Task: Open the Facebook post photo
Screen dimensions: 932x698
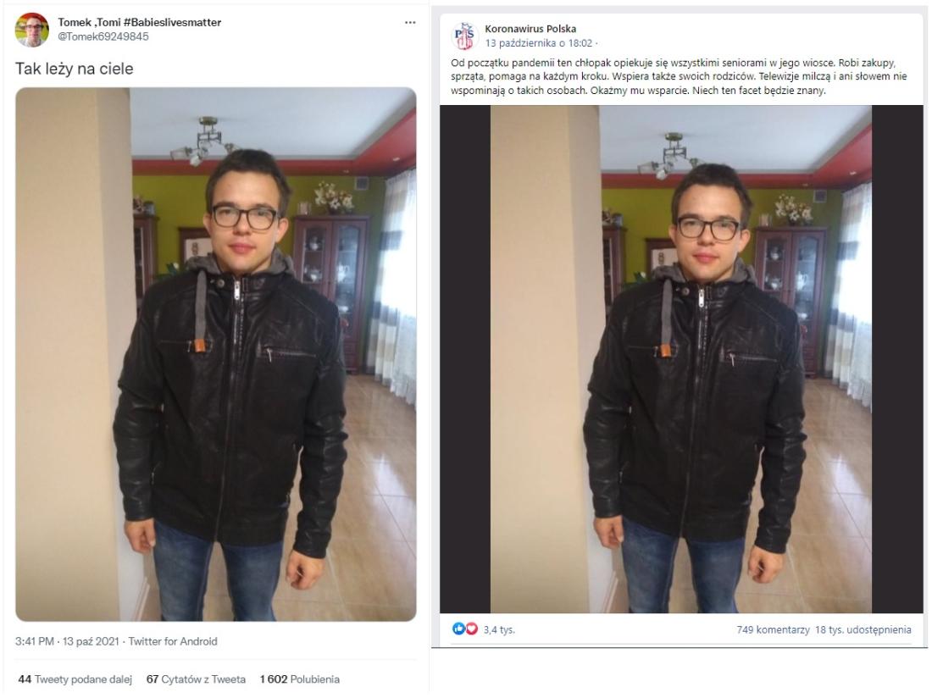Action: pos(681,359)
